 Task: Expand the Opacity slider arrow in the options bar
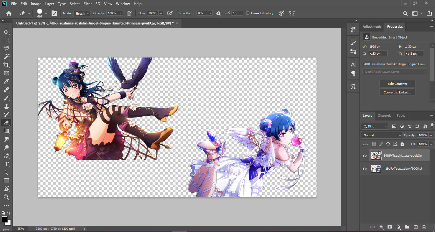tap(120, 13)
